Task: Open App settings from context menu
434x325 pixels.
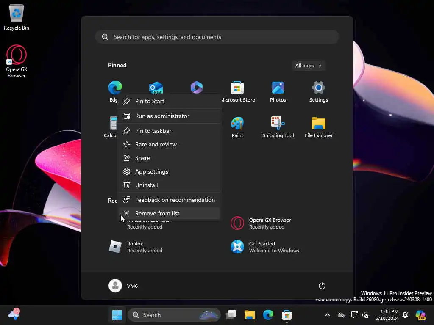Action: (170, 171)
